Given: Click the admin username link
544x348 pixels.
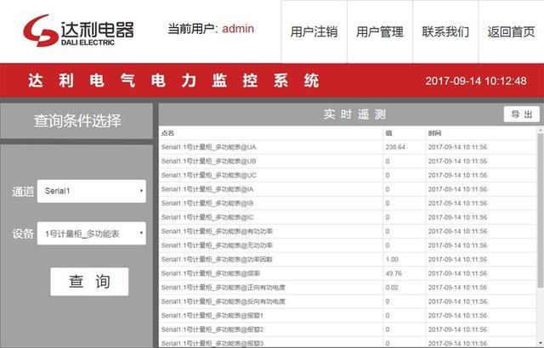Looking at the screenshot, I should [x=238, y=29].
